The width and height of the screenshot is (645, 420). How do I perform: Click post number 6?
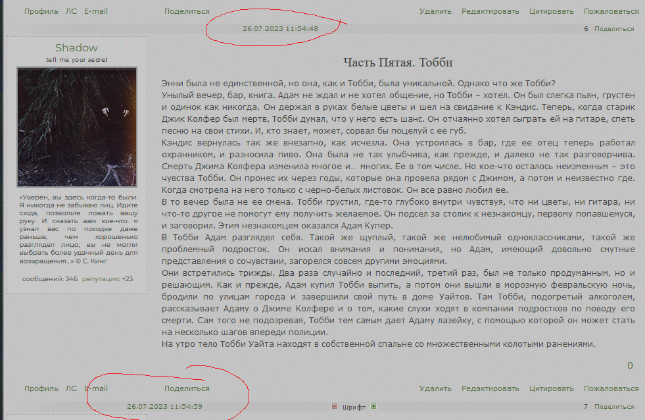pyautogui.click(x=586, y=29)
